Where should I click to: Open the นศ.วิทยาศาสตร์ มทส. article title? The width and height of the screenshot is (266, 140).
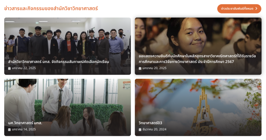click(25, 123)
